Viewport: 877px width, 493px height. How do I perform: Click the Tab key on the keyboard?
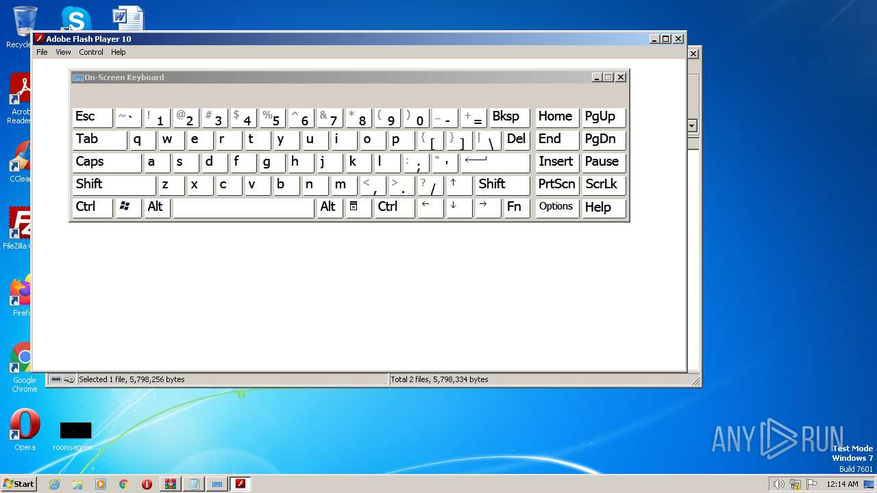tap(99, 140)
